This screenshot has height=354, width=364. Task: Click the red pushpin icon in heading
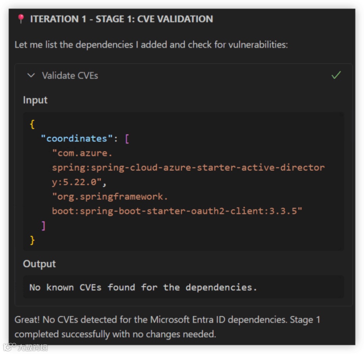point(21,19)
